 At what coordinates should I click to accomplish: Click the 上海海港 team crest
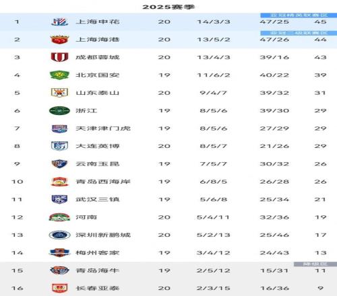tap(59, 40)
